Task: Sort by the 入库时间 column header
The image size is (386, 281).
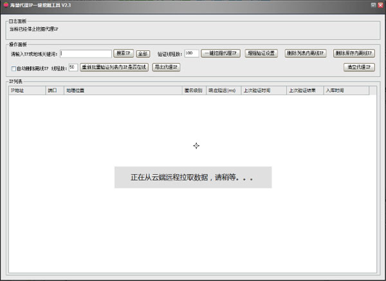Action: (x=346, y=91)
